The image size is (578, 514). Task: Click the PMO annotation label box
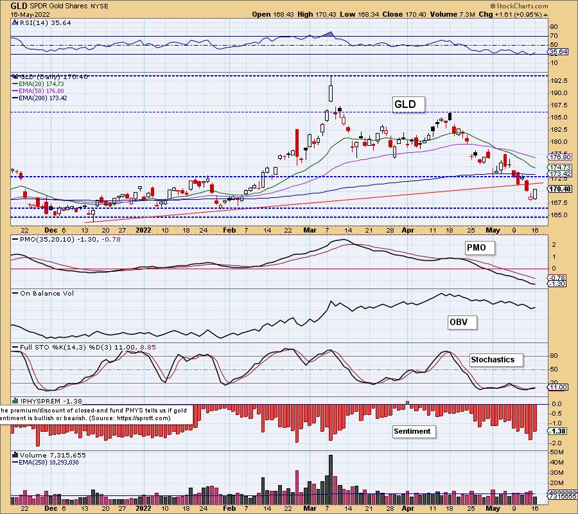pos(479,248)
